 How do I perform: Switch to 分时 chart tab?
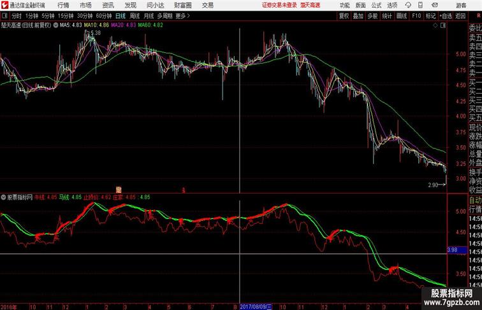[17, 16]
